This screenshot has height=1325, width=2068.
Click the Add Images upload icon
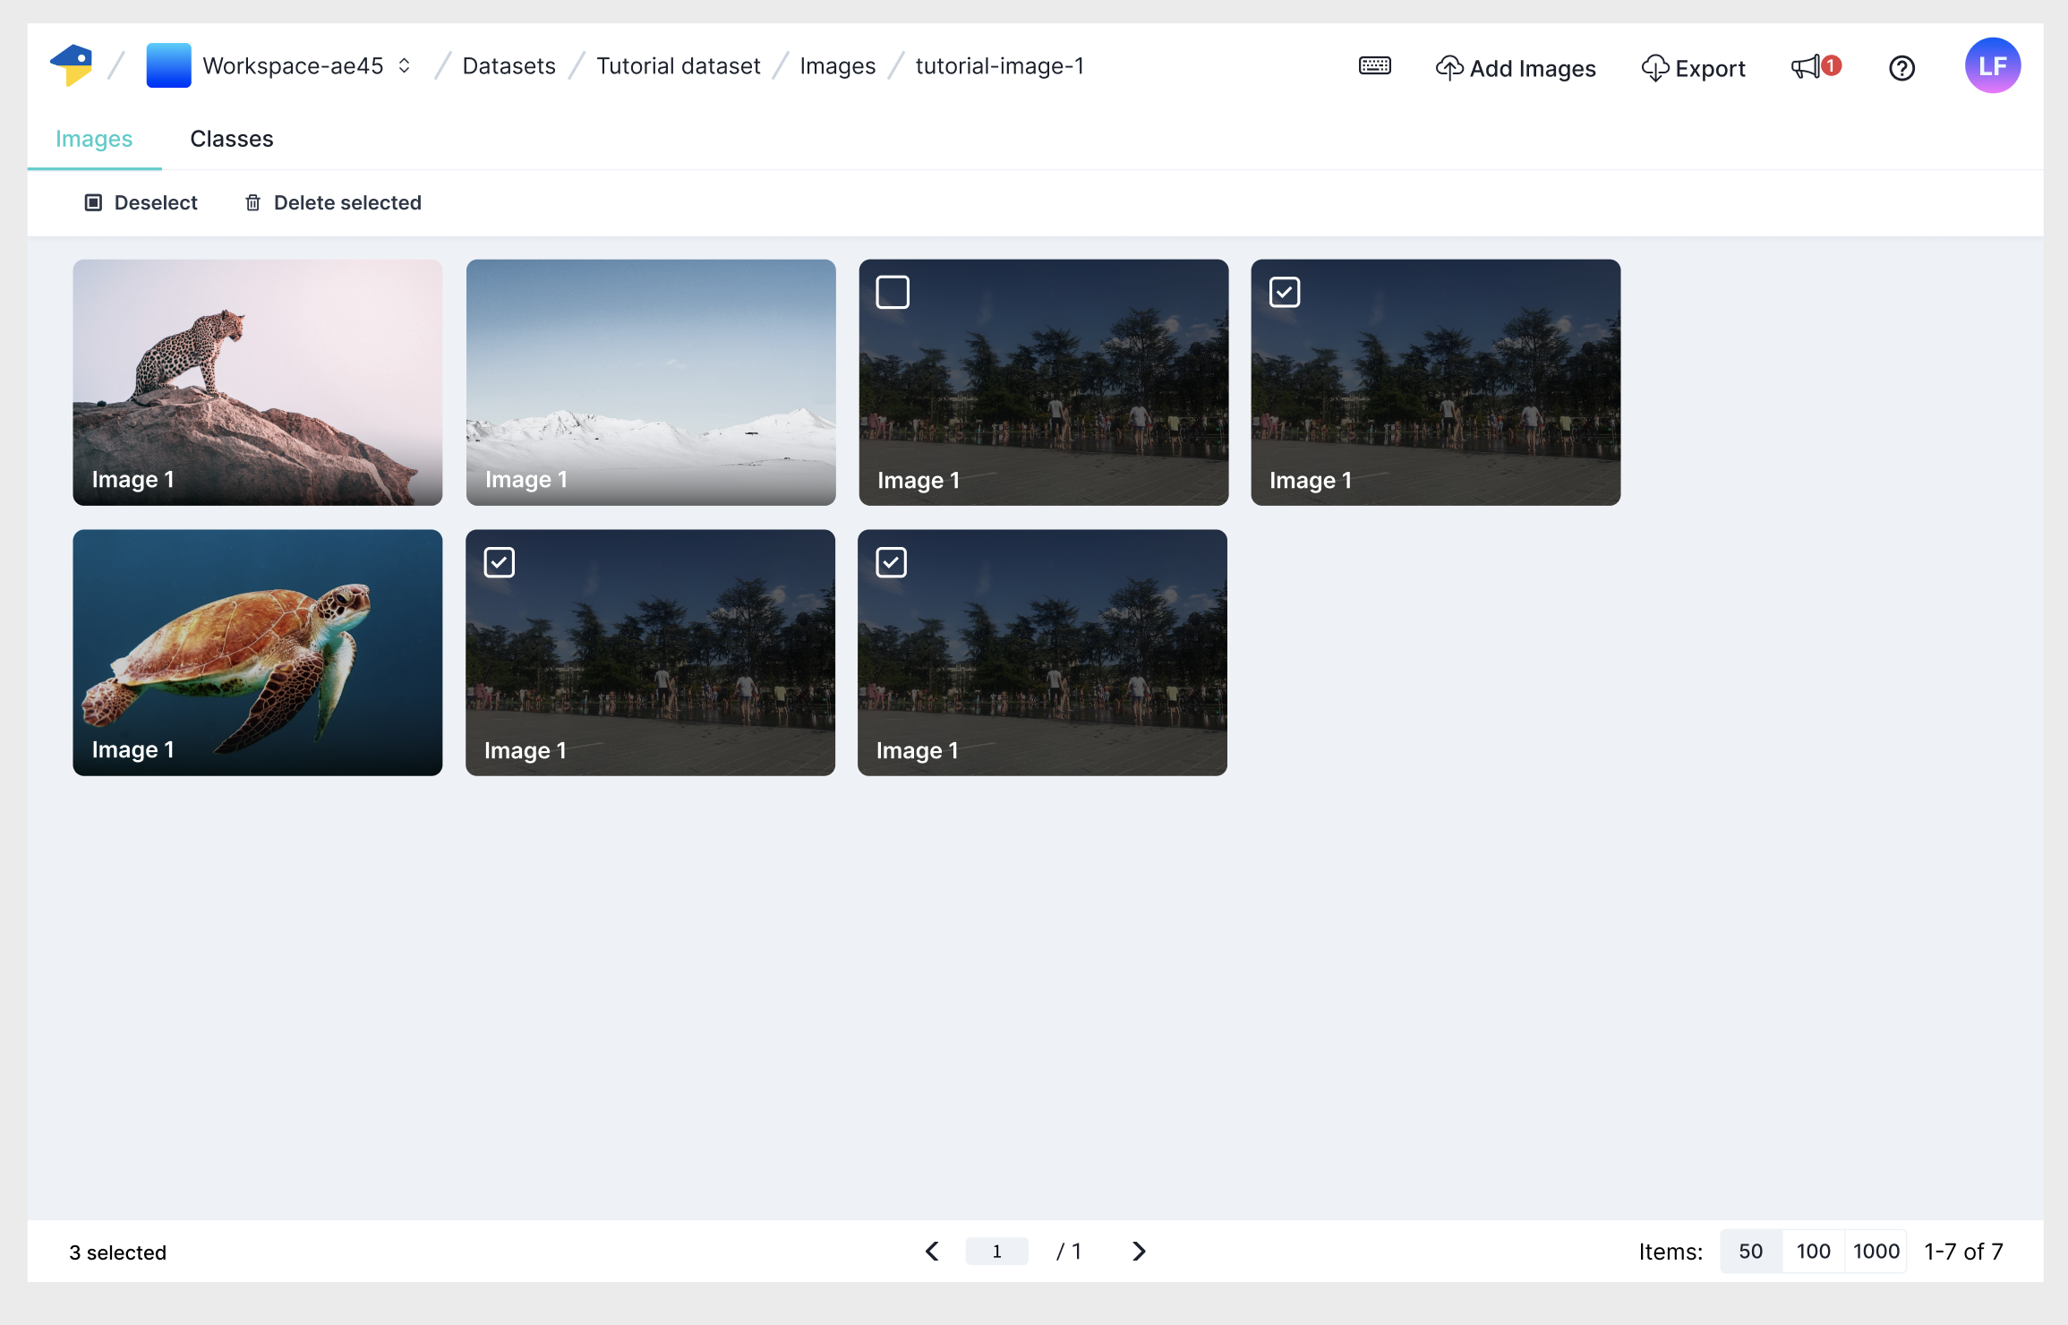(x=1450, y=67)
